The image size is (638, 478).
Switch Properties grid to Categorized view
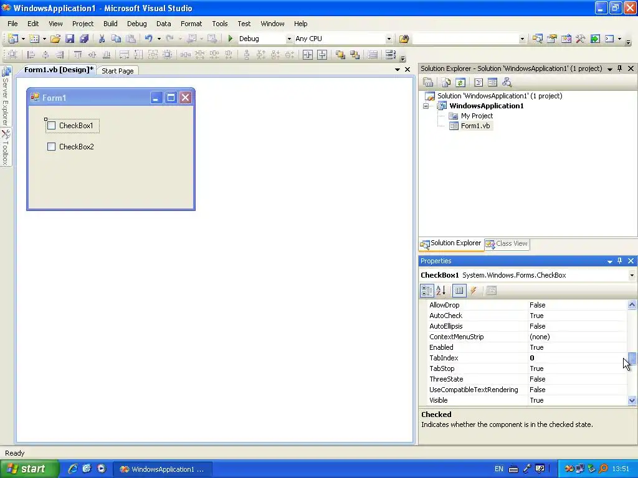pos(427,291)
